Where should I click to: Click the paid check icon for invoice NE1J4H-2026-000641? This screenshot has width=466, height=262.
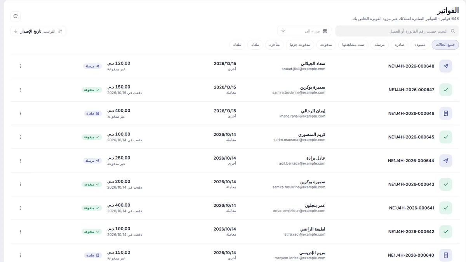(x=445, y=208)
